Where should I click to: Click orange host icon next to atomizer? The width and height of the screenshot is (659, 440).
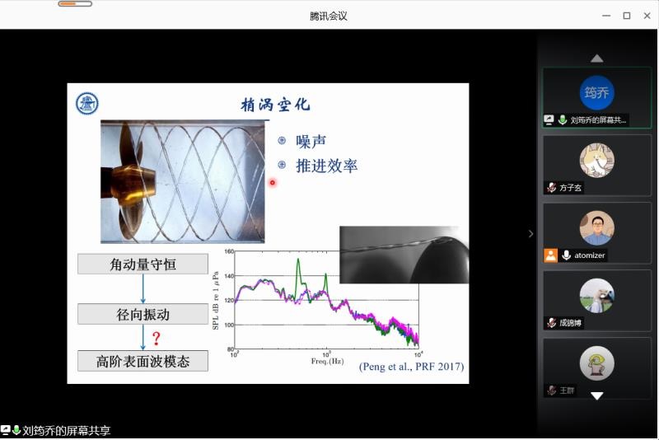click(x=550, y=255)
